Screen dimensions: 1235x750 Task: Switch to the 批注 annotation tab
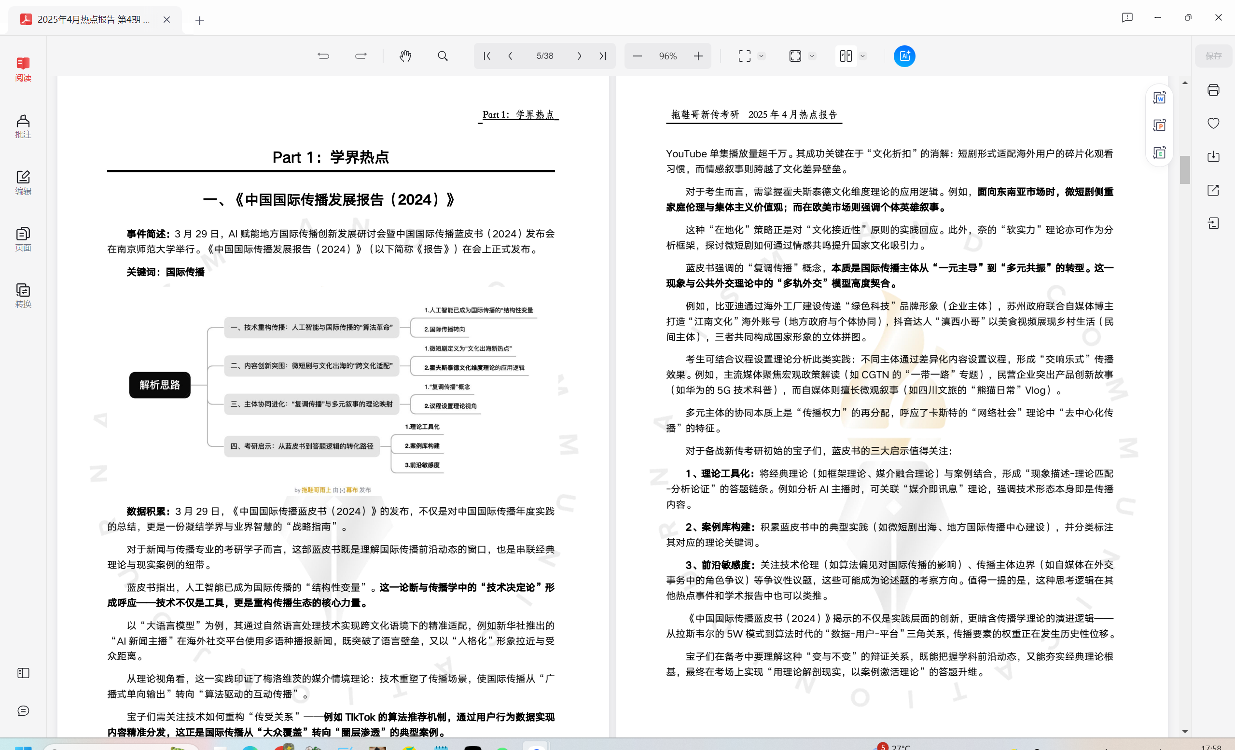point(23,126)
